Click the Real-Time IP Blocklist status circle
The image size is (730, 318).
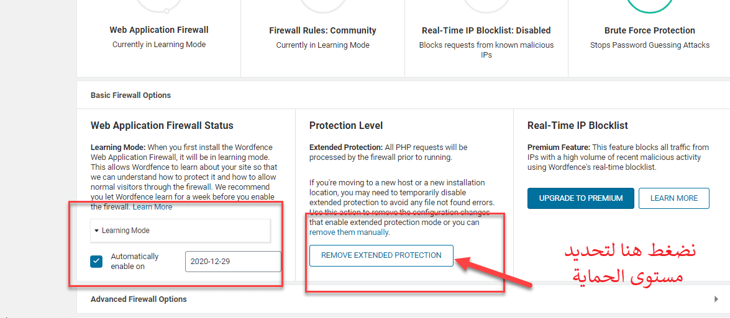coord(486,6)
